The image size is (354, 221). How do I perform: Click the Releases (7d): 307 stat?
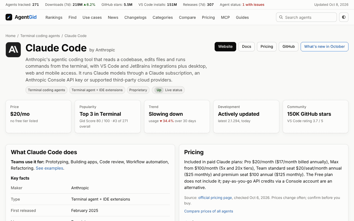point(198,5)
